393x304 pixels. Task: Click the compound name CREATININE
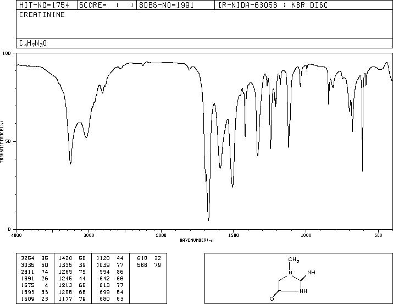tap(42, 14)
